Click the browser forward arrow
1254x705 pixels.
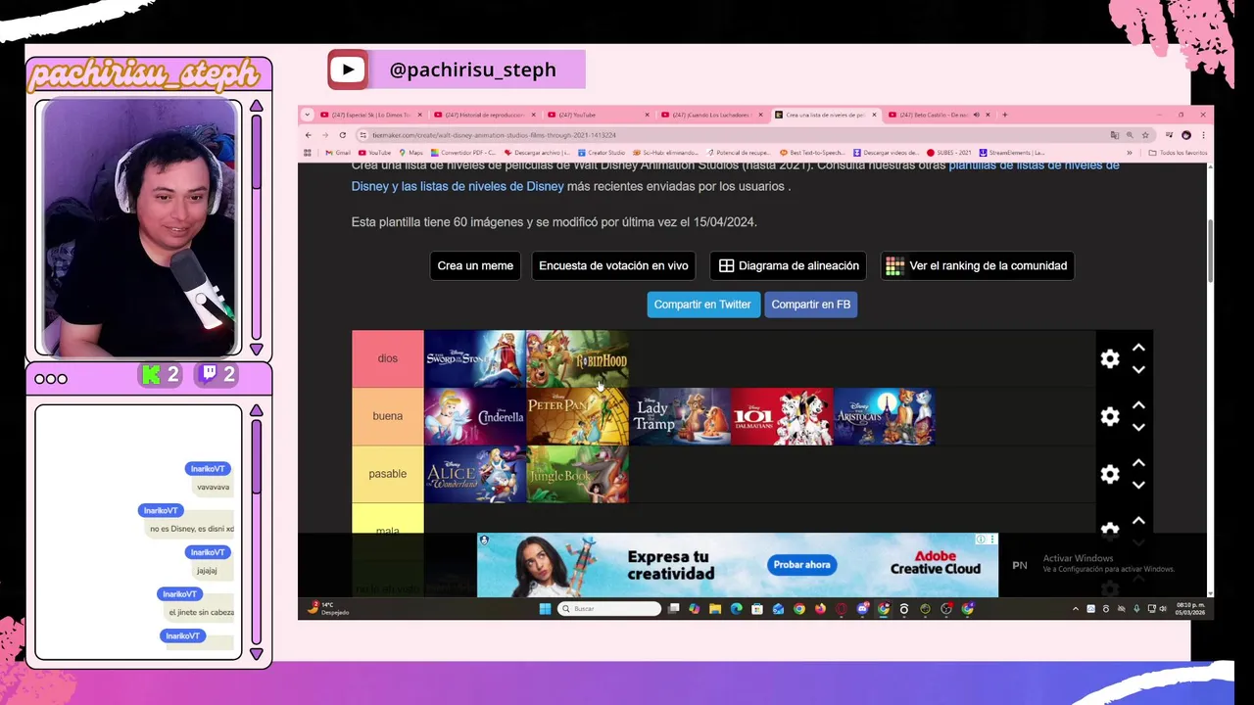point(324,135)
